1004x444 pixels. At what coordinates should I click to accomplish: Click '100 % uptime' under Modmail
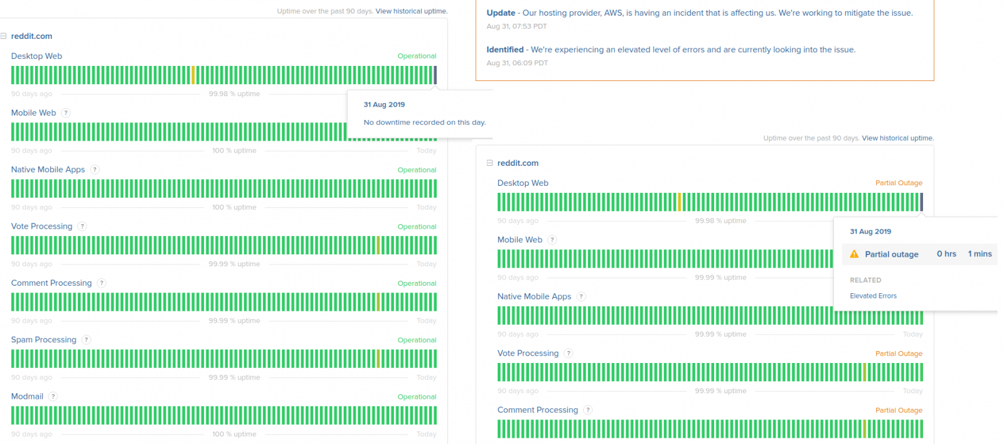234,434
